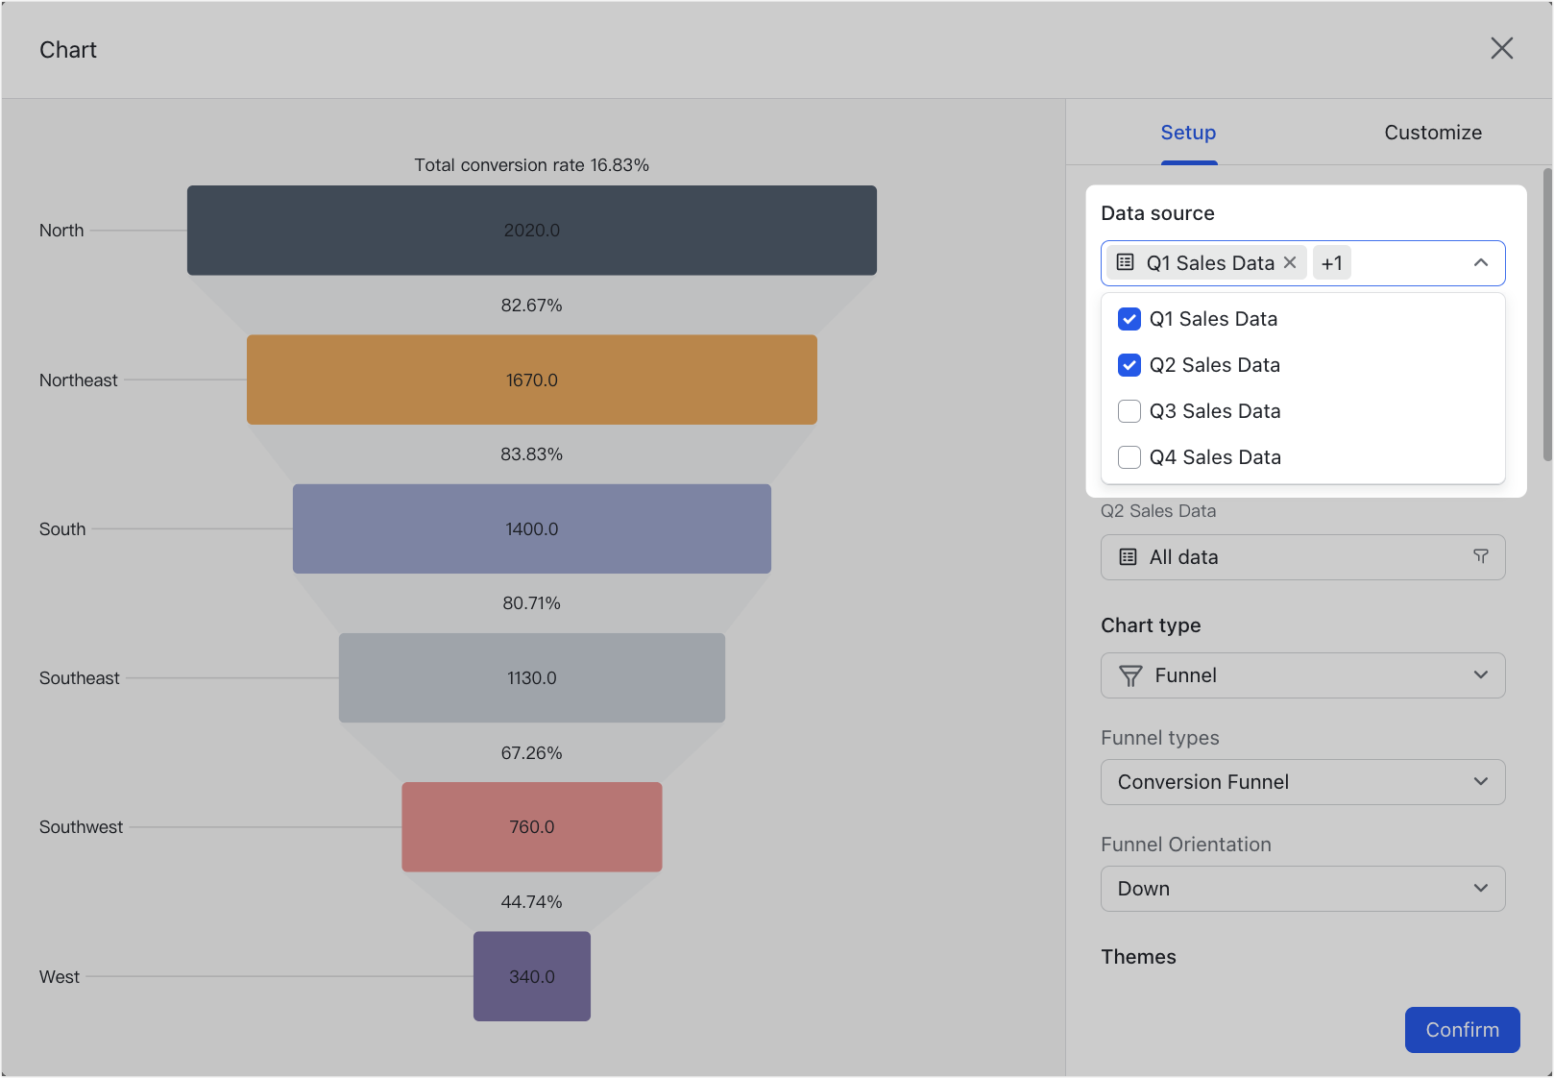Enable Q4 Sales Data

(1129, 457)
